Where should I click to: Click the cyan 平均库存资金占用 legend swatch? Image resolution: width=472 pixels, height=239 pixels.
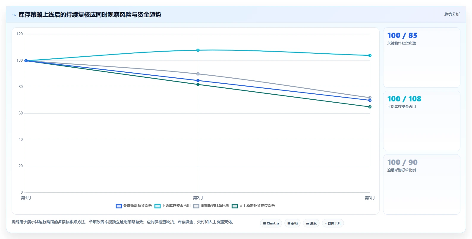pos(158,206)
